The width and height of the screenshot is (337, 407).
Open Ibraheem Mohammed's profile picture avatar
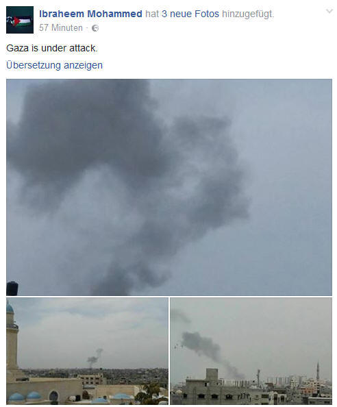click(20, 20)
